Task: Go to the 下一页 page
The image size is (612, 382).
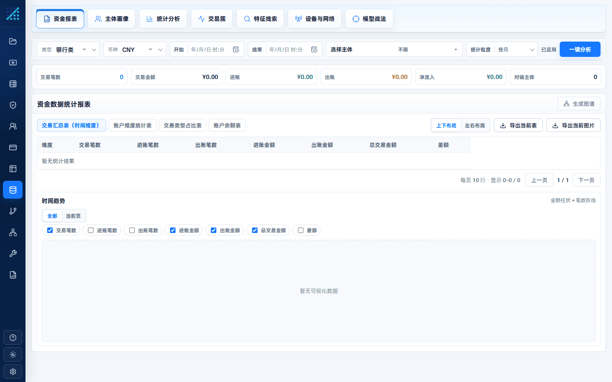Action: click(586, 180)
